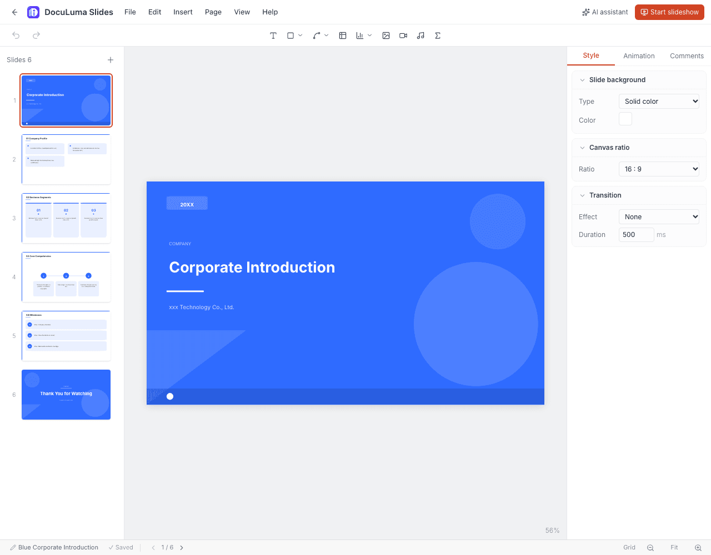
Task: Collapse the Canvas ratio section
Action: click(583, 148)
